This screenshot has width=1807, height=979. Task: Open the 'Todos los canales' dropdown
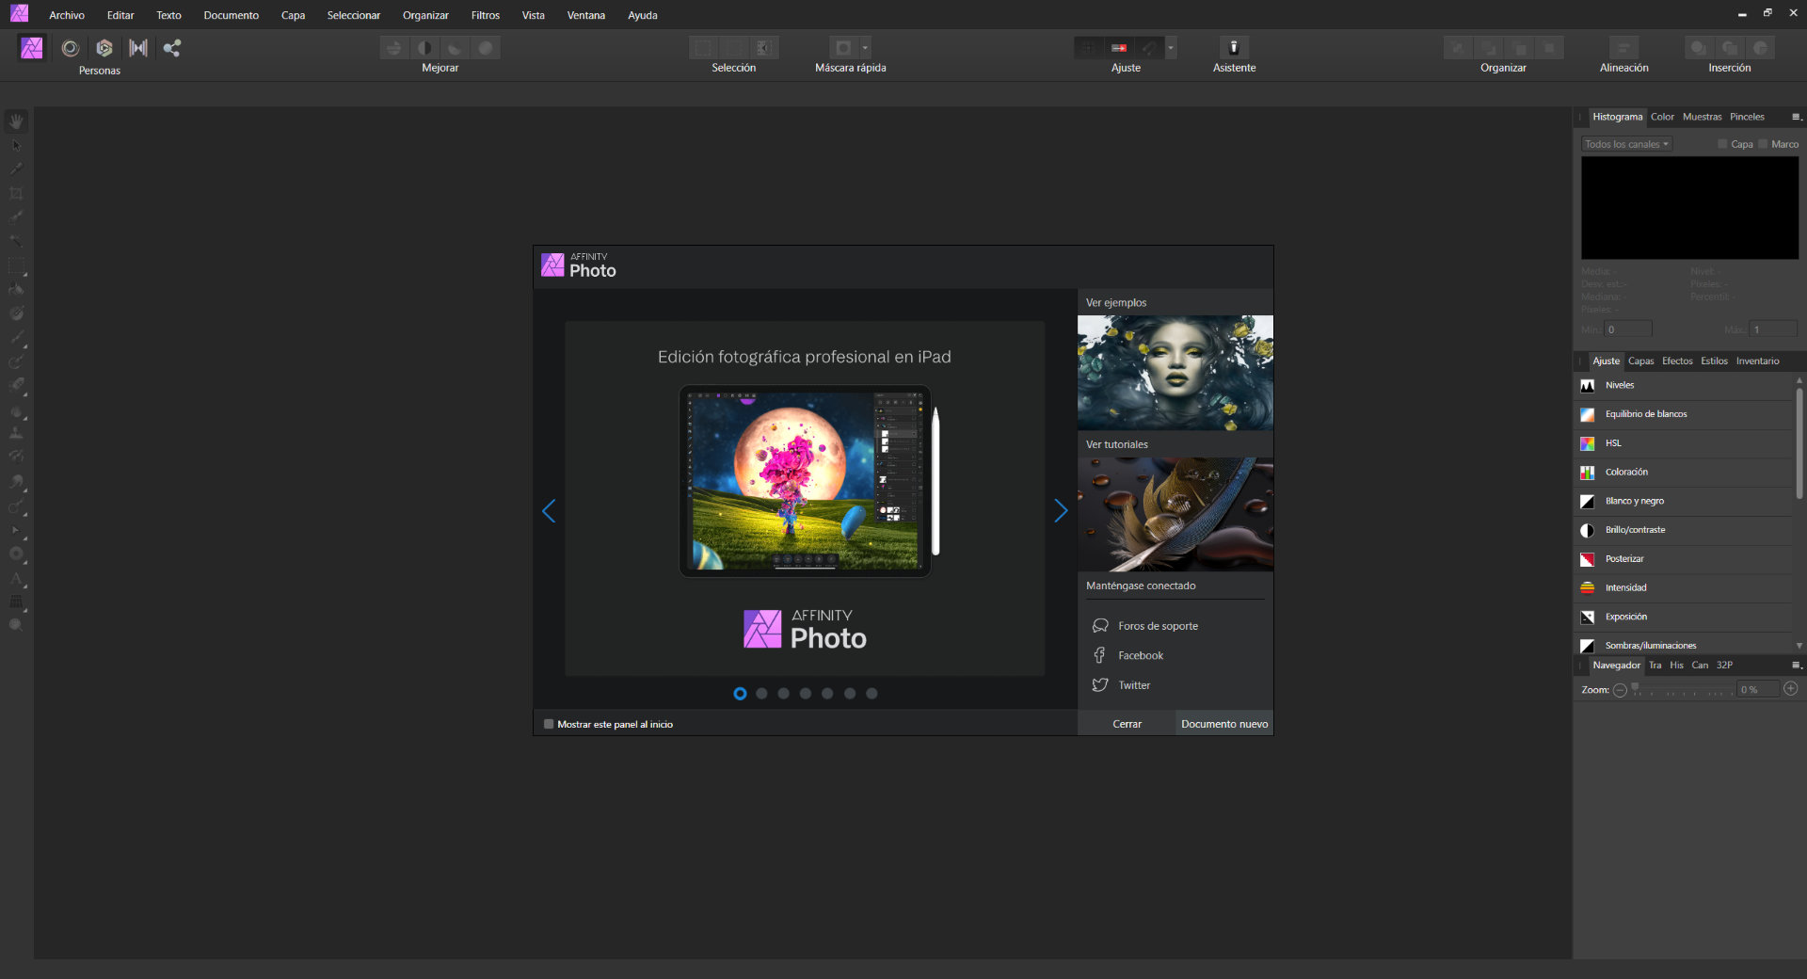coord(1626,144)
